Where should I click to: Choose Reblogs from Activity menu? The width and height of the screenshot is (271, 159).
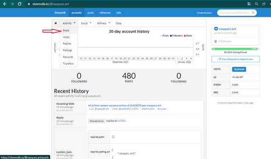tap(69, 50)
